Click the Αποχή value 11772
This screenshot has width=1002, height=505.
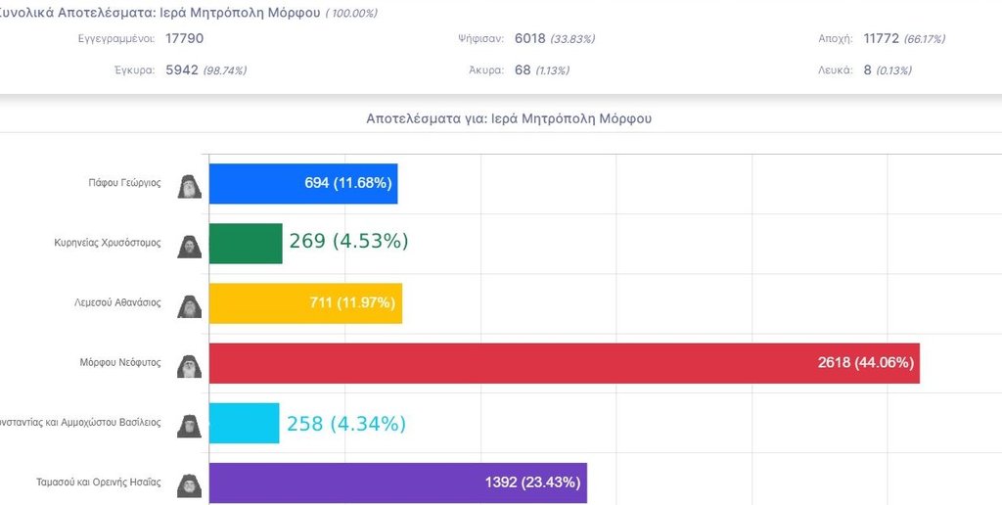pyautogui.click(x=882, y=38)
